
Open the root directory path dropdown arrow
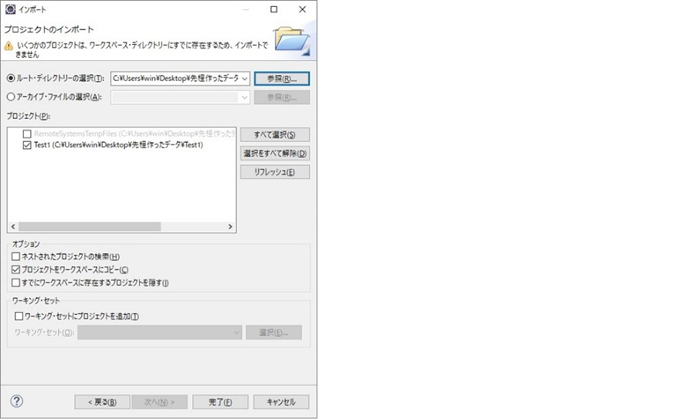pyautogui.click(x=245, y=79)
